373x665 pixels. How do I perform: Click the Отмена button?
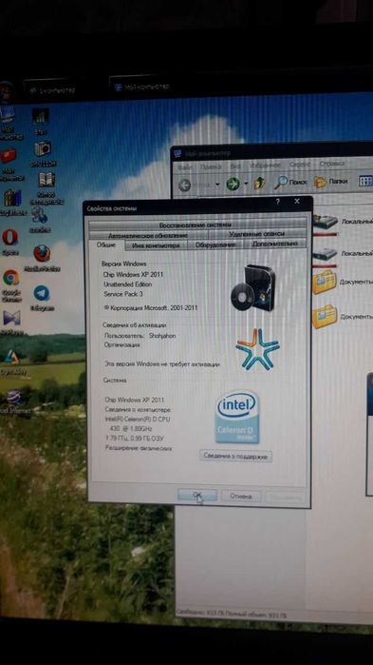click(x=241, y=496)
